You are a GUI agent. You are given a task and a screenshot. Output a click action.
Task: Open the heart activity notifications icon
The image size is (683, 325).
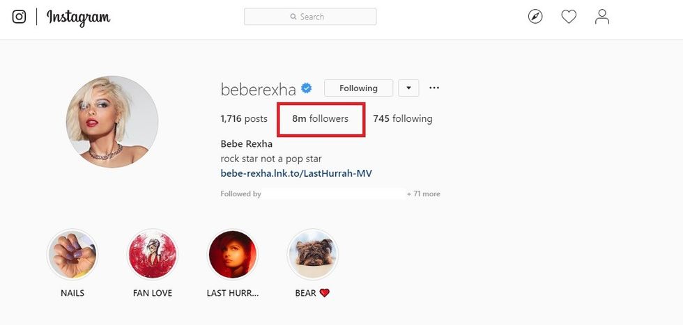(569, 17)
